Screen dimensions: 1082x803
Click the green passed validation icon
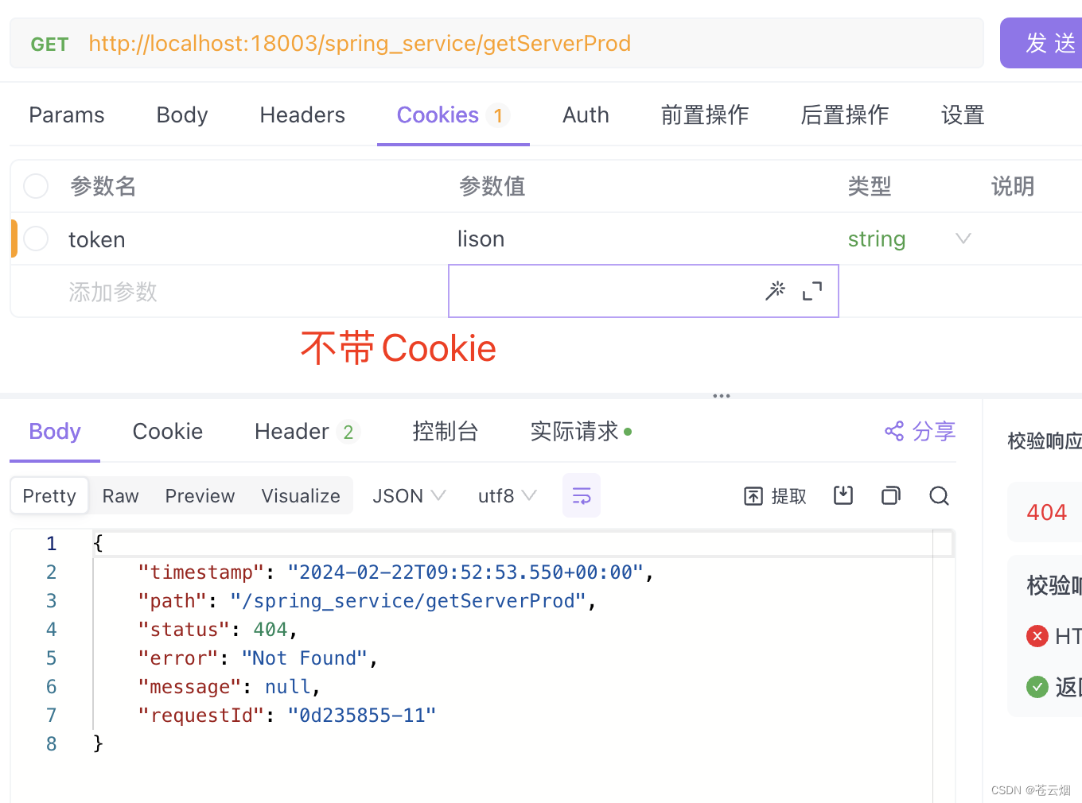coord(1037,687)
